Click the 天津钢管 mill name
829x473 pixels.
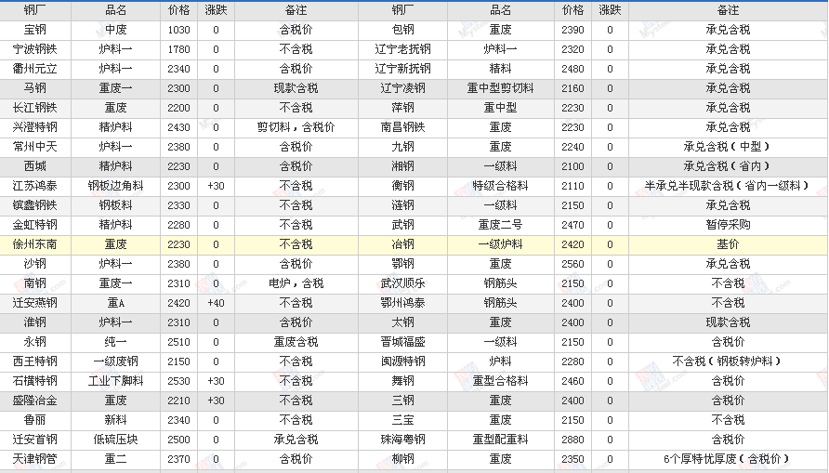[35, 459]
